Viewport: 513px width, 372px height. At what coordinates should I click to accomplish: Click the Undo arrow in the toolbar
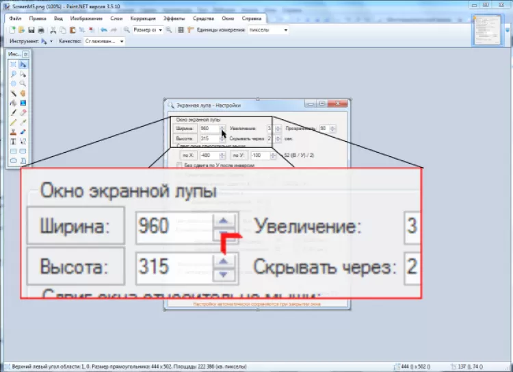[103, 30]
